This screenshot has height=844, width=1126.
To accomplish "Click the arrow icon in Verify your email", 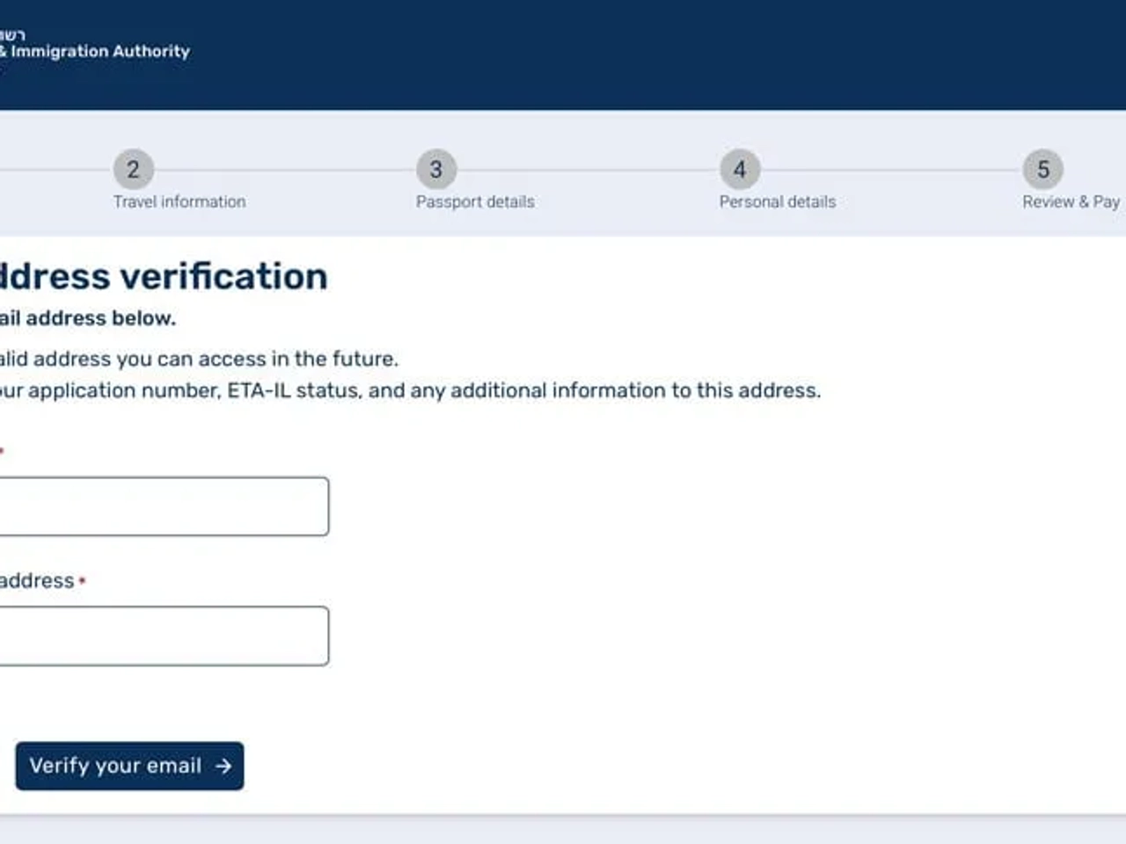I will pyautogui.click(x=223, y=766).
